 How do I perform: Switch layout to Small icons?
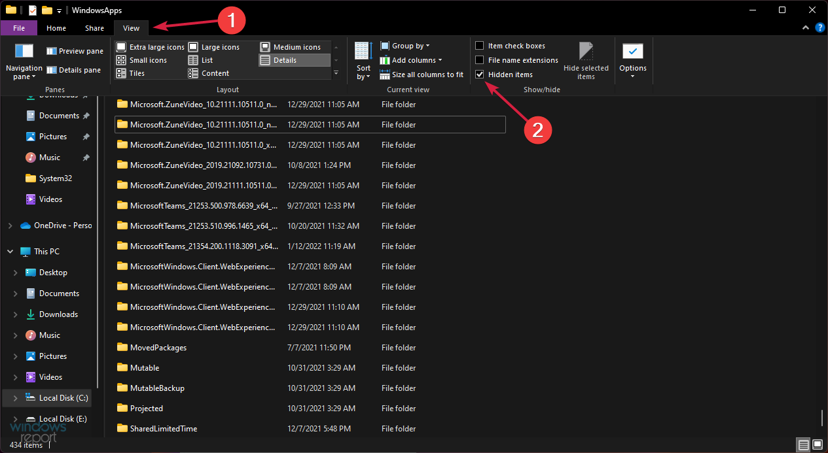tap(141, 60)
